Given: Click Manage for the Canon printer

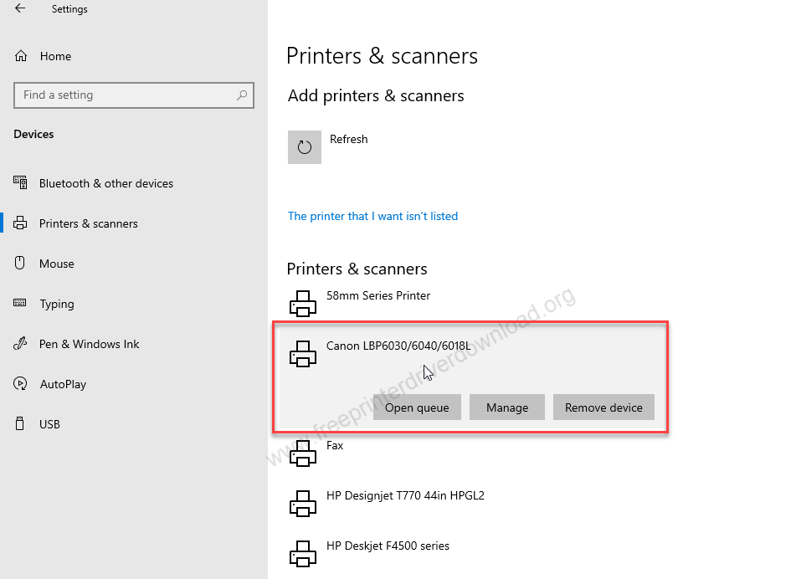Looking at the screenshot, I should pos(507,407).
